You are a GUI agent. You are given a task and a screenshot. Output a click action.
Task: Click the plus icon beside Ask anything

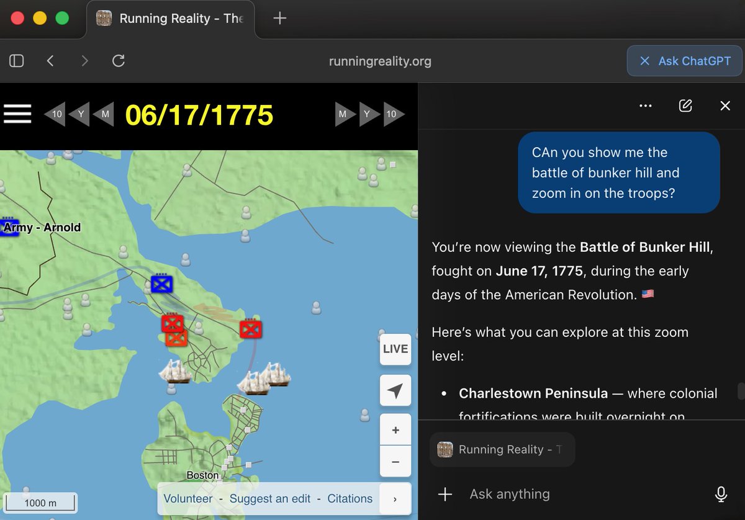[445, 494]
